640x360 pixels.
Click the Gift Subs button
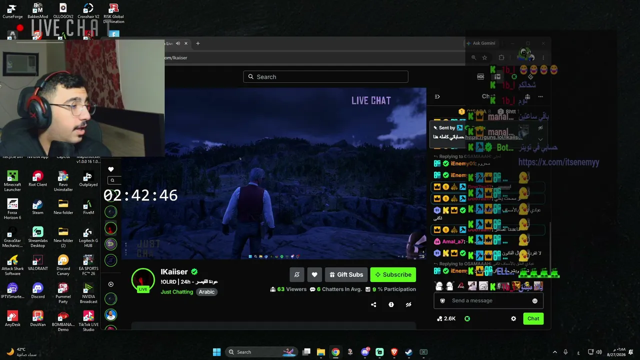pos(346,274)
